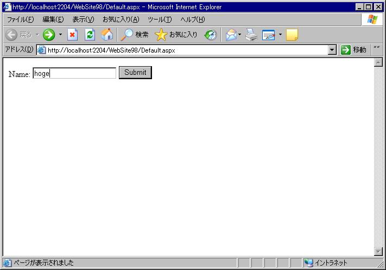Open the address bar dropdown list
This screenshot has height=270, width=386.
[332, 50]
